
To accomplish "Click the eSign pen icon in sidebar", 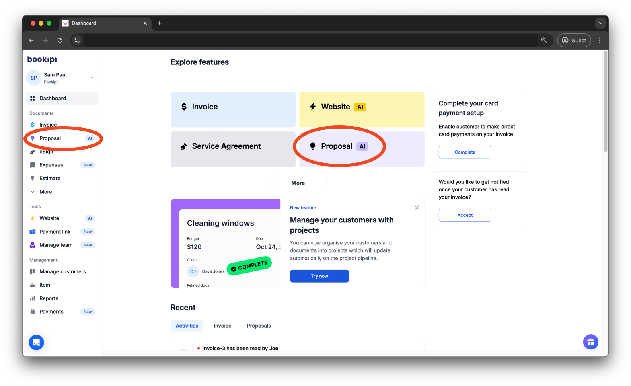I will click(x=33, y=152).
